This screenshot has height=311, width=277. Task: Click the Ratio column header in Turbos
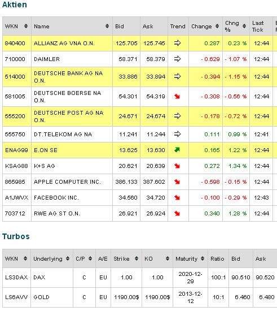(217, 259)
